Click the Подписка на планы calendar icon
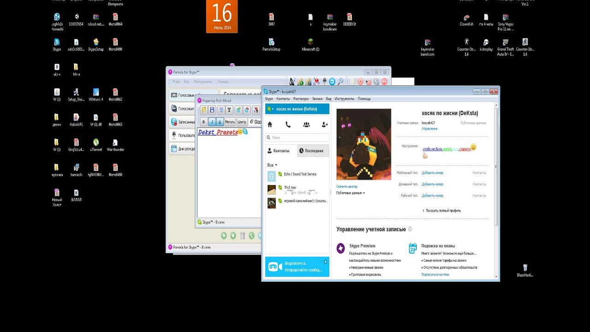This screenshot has height=332, width=590. pyautogui.click(x=413, y=249)
